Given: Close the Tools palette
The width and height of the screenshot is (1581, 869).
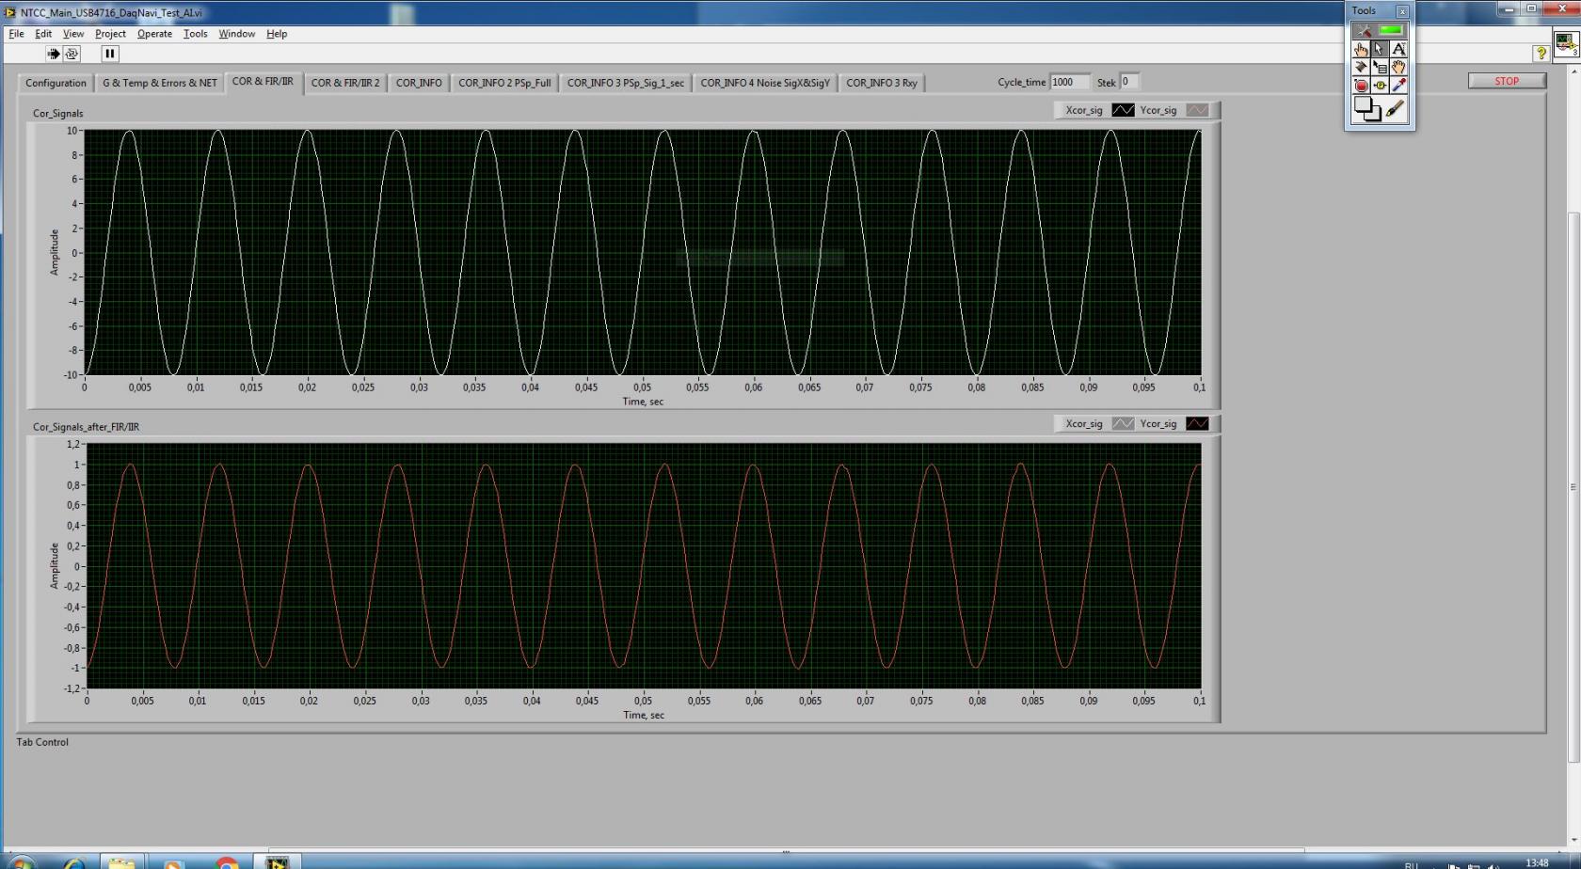Looking at the screenshot, I should 1402,11.
